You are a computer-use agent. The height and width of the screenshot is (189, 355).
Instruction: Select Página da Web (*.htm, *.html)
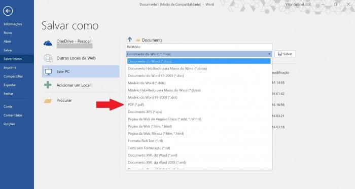click(199, 126)
